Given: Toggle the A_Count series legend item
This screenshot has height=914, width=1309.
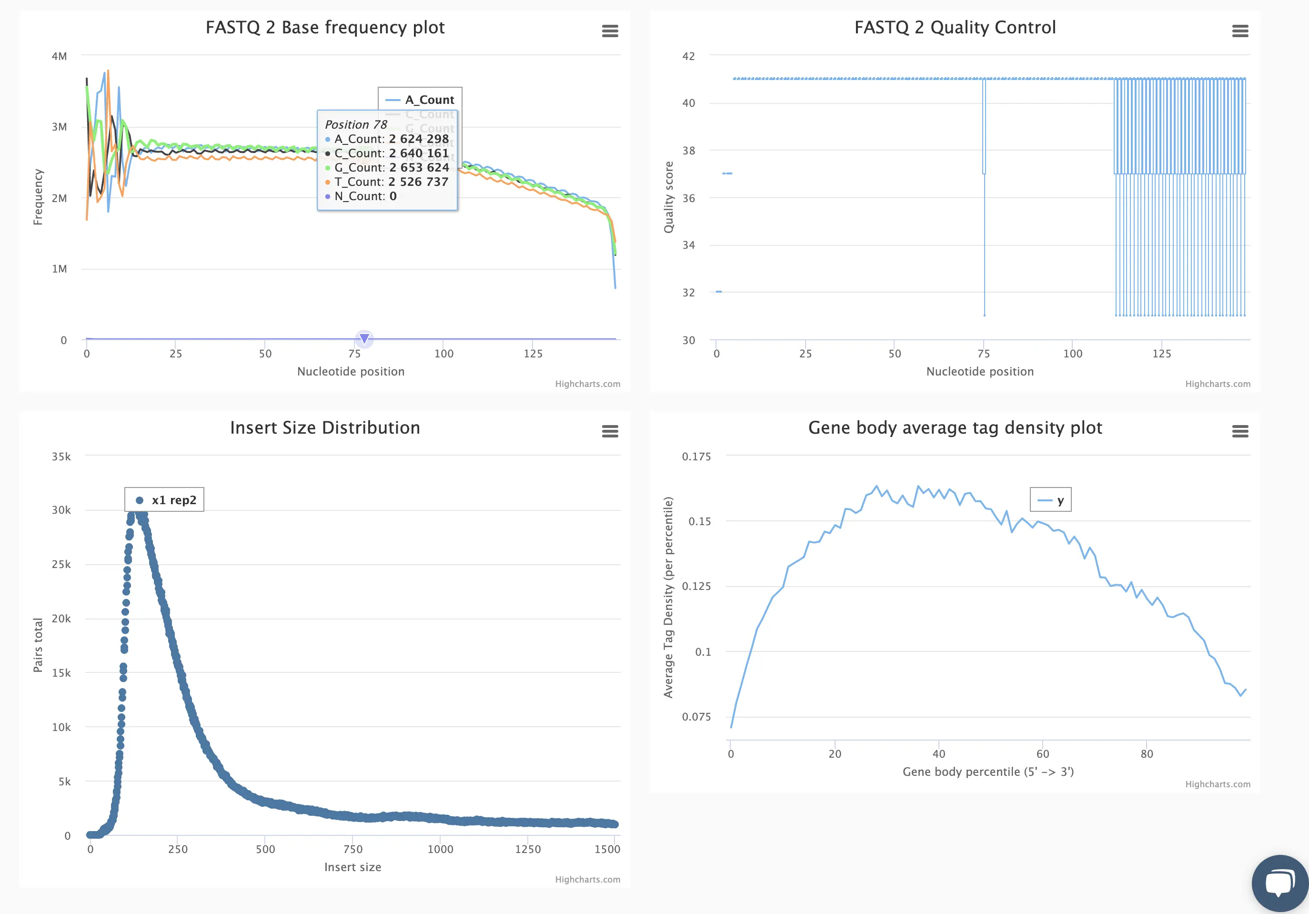Looking at the screenshot, I should pos(420,100).
